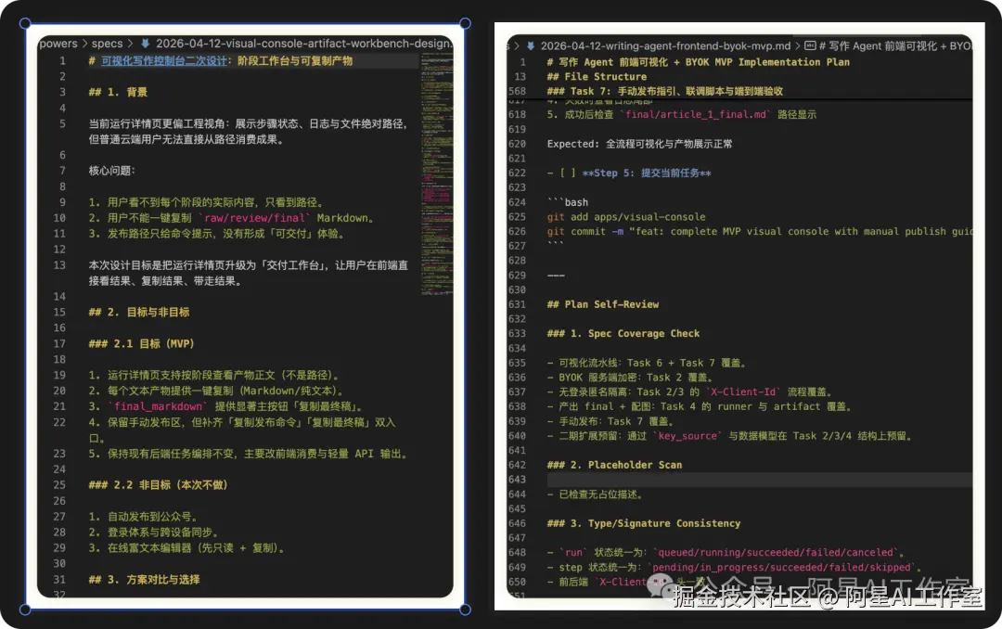Click the inline code 'final_markdown' on line 21

click(x=158, y=406)
